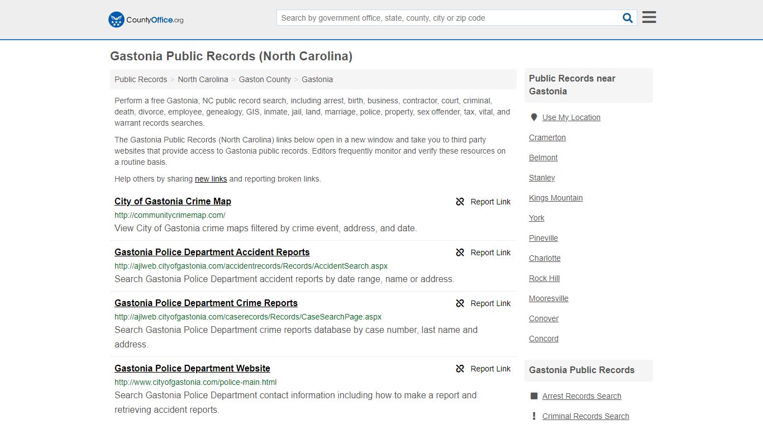The width and height of the screenshot is (763, 429).
Task: Open the caserecords CaseSearchPage.aspx URL
Action: 248,317
